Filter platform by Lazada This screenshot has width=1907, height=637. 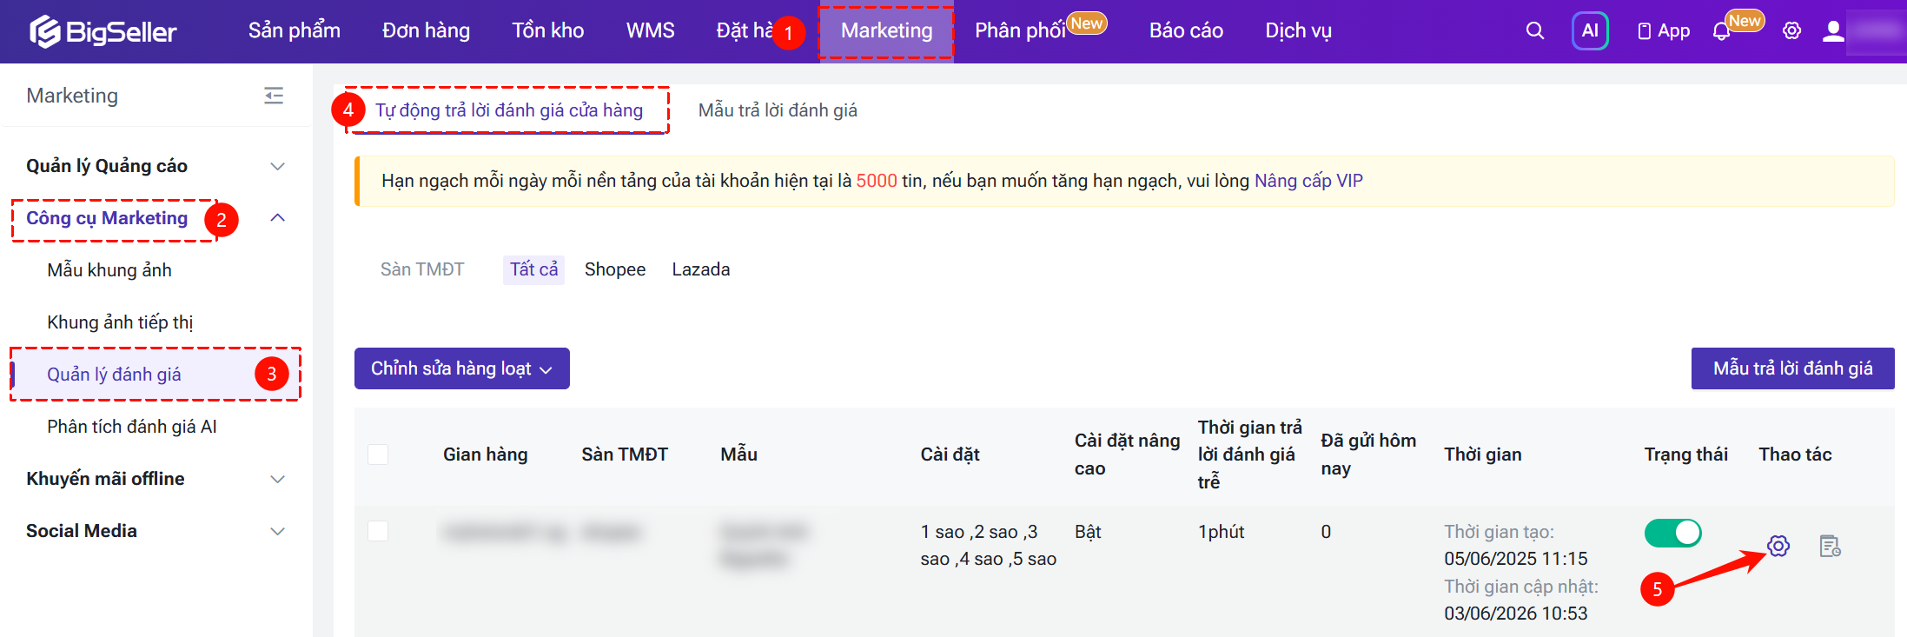(701, 269)
